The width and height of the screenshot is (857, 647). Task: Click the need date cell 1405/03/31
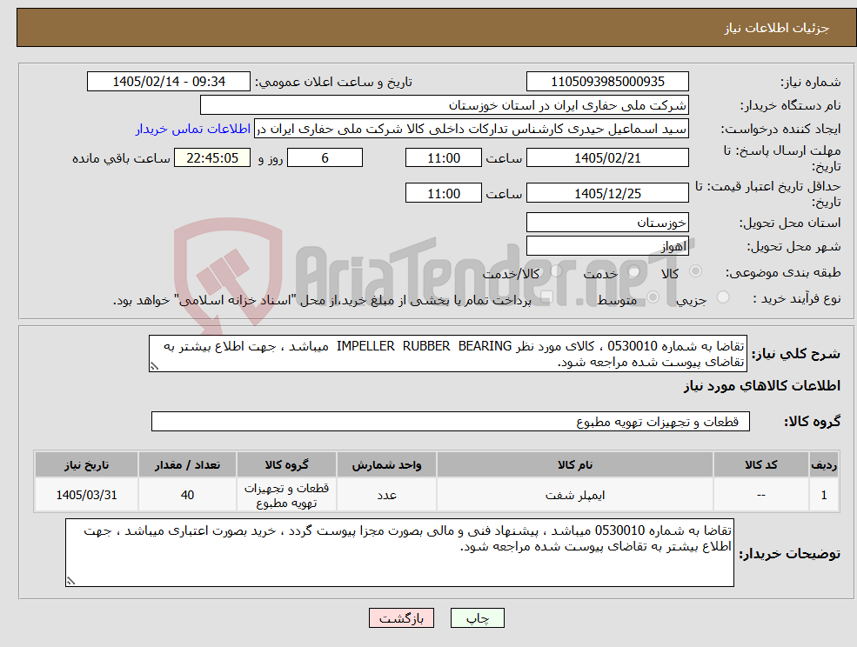(86, 495)
